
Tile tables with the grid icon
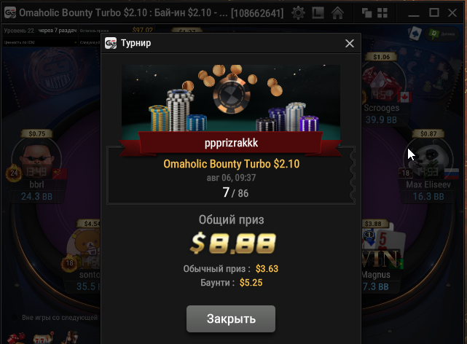pyautogui.click(x=382, y=13)
